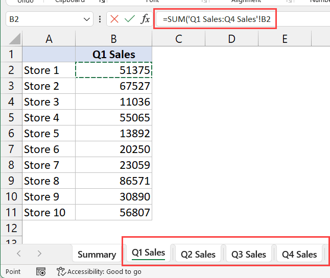Image resolution: width=330 pixels, height=278 pixels.
Task: Select row 5 header
Action: [11, 118]
